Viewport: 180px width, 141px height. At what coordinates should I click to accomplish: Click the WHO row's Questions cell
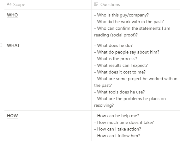[136, 25]
